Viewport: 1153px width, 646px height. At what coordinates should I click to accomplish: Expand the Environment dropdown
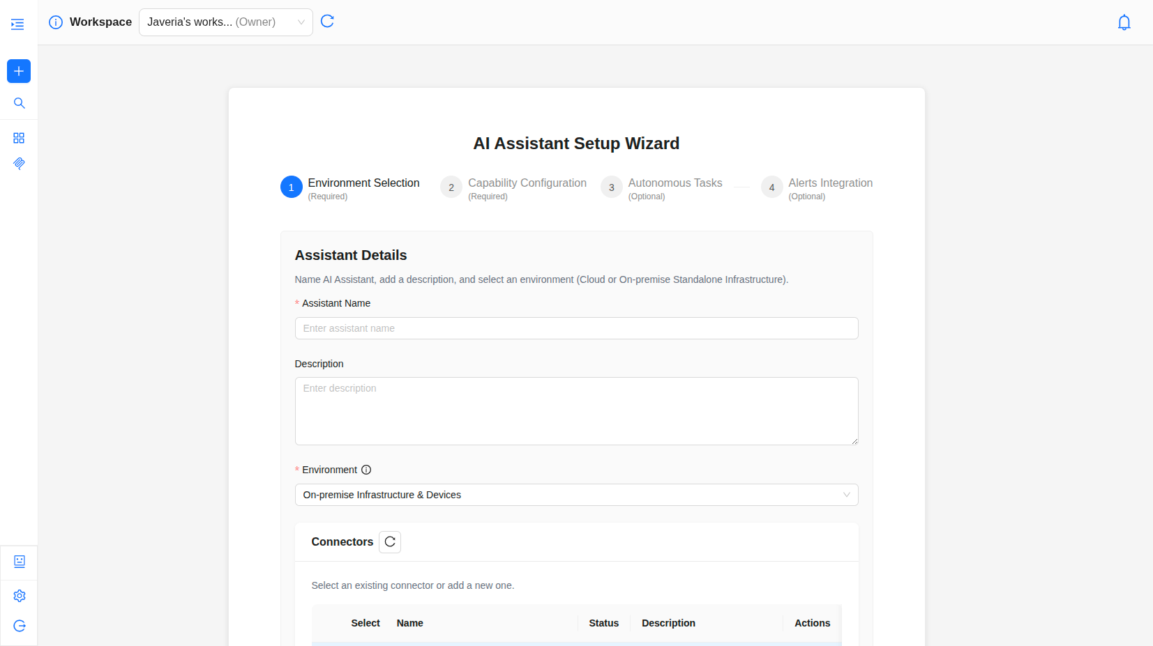[576, 495]
